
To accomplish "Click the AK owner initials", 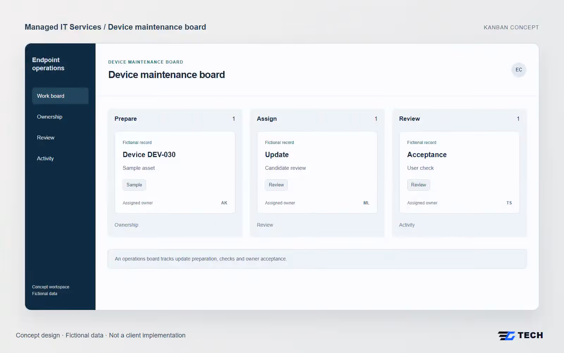I will coord(224,203).
